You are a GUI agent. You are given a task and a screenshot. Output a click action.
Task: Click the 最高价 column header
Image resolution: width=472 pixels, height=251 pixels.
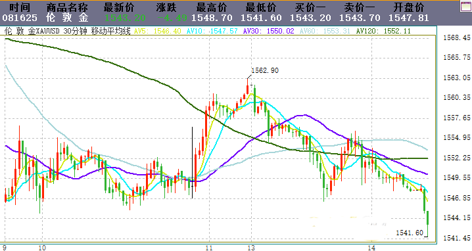[x=212, y=7]
